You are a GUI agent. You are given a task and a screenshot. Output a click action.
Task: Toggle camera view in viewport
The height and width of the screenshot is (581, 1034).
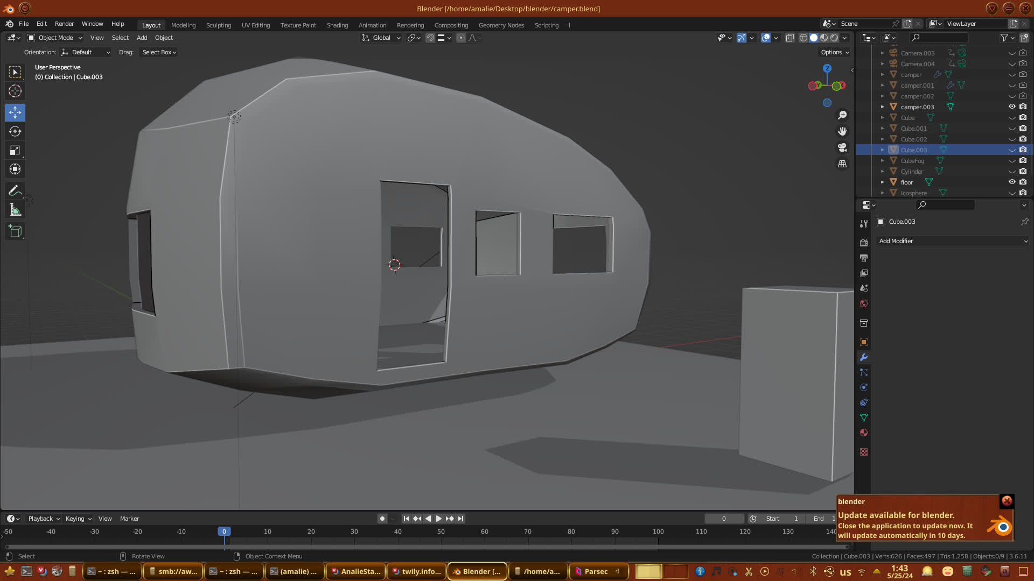click(x=842, y=147)
